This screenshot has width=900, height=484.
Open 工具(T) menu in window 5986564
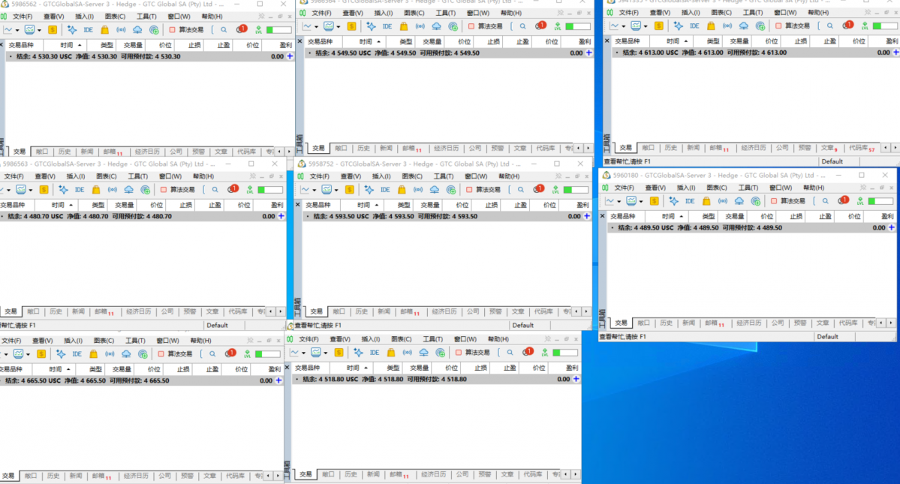click(x=445, y=14)
